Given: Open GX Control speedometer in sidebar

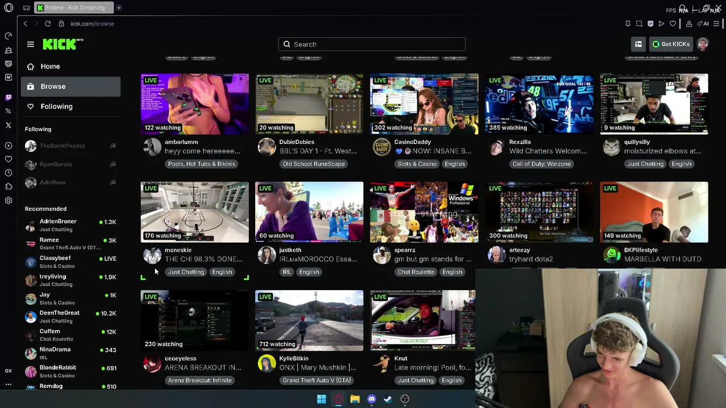Looking at the screenshot, I should tap(9, 36).
